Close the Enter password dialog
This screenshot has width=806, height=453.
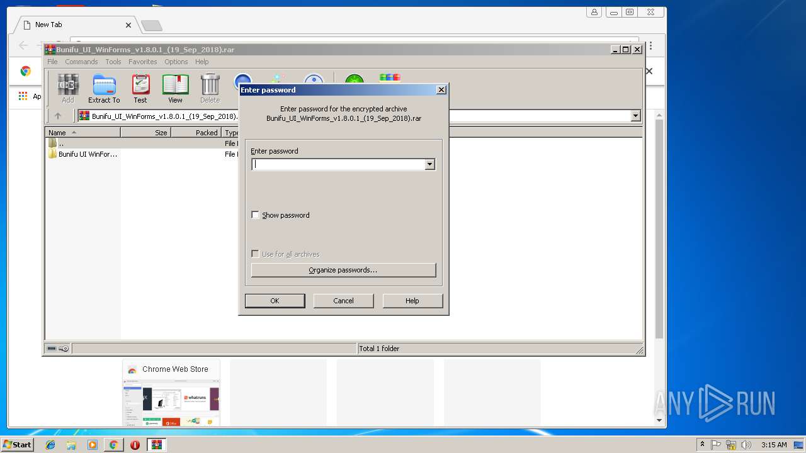[441, 90]
